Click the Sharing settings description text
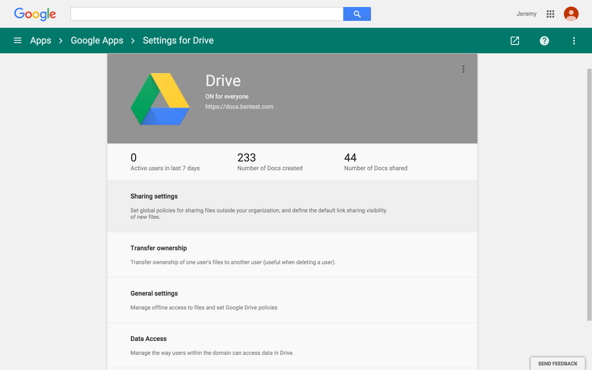Viewport: 592px width, 370px height. tap(258, 213)
